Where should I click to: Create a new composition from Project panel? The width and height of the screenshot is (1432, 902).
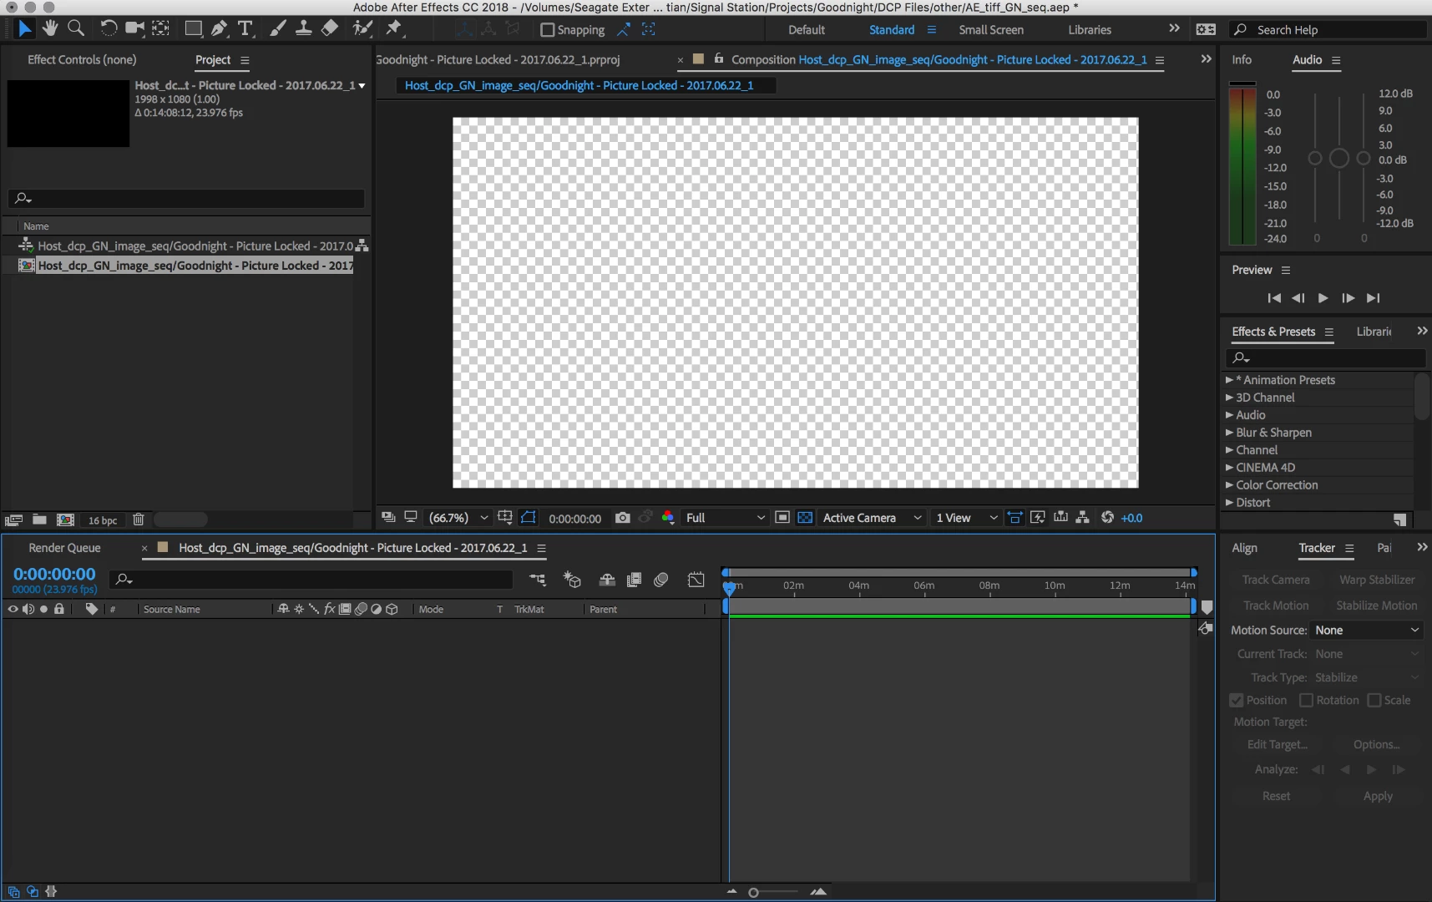(x=65, y=519)
